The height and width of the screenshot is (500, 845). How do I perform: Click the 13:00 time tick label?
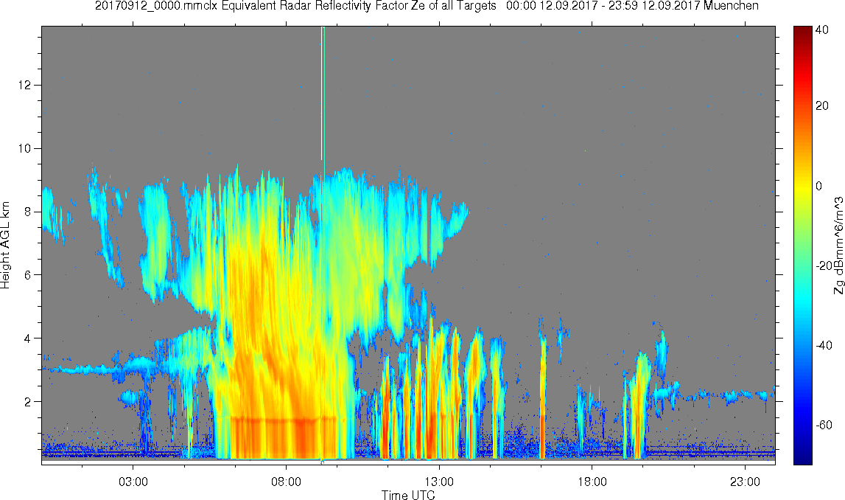point(439,482)
